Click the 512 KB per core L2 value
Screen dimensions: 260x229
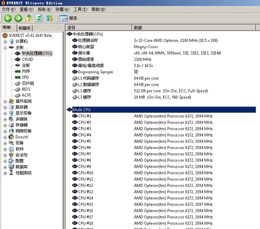point(171,91)
